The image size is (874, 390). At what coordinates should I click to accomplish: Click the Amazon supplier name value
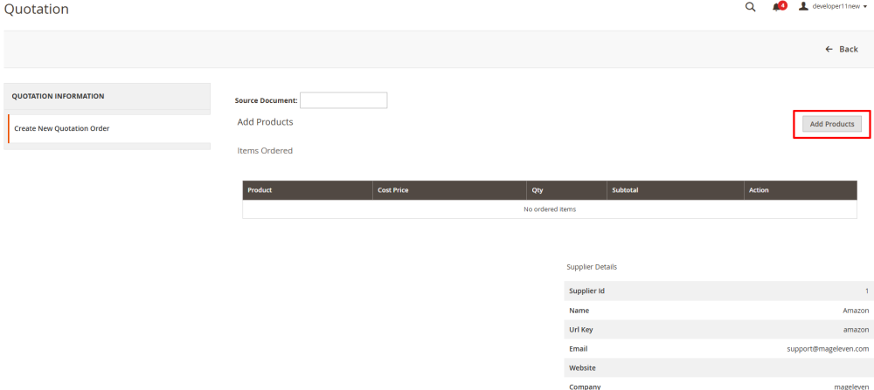[857, 311]
